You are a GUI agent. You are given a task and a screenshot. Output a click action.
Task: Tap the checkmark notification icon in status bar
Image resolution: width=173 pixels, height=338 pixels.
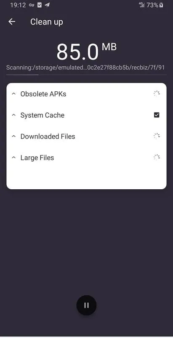(40, 5)
